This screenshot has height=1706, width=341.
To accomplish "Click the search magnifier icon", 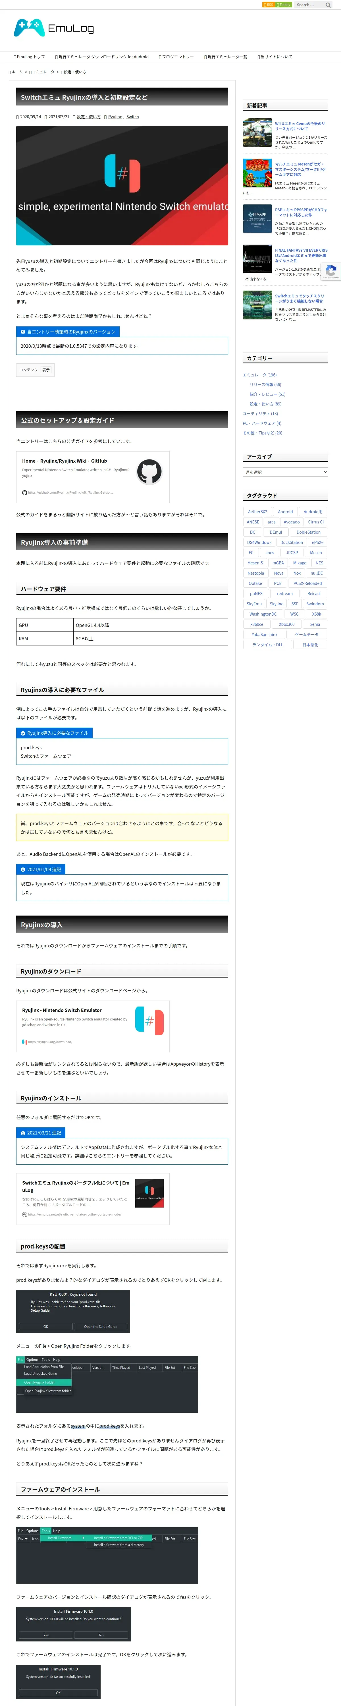I will (x=328, y=5).
